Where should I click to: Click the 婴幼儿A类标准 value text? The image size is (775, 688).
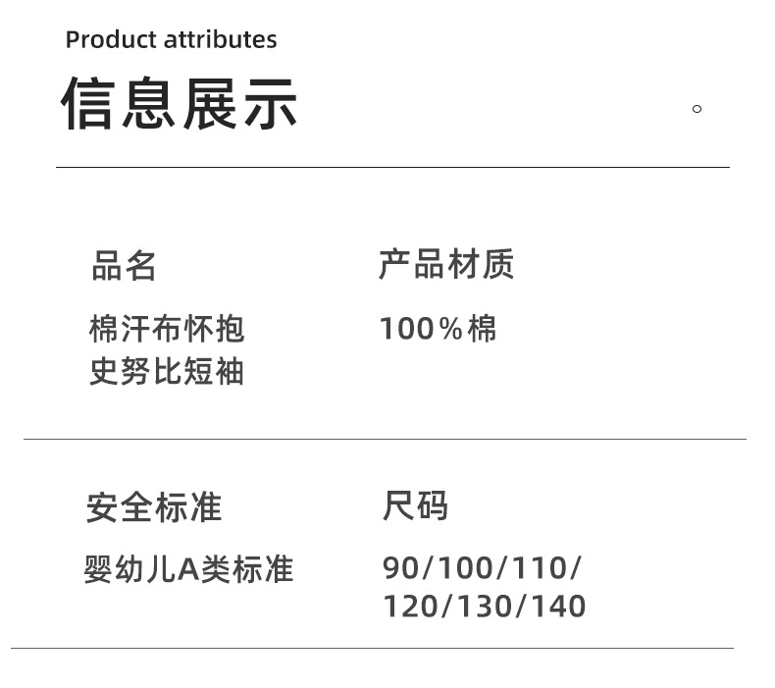(188, 569)
